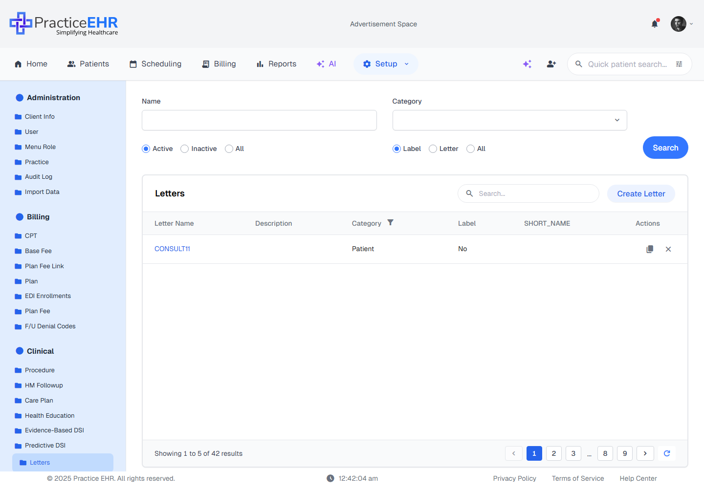Open the Category dropdown
This screenshot has height=491, width=704.
coord(509,120)
